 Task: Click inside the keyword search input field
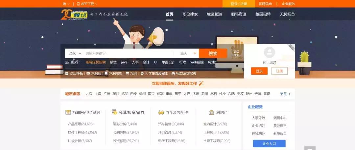[129, 53]
